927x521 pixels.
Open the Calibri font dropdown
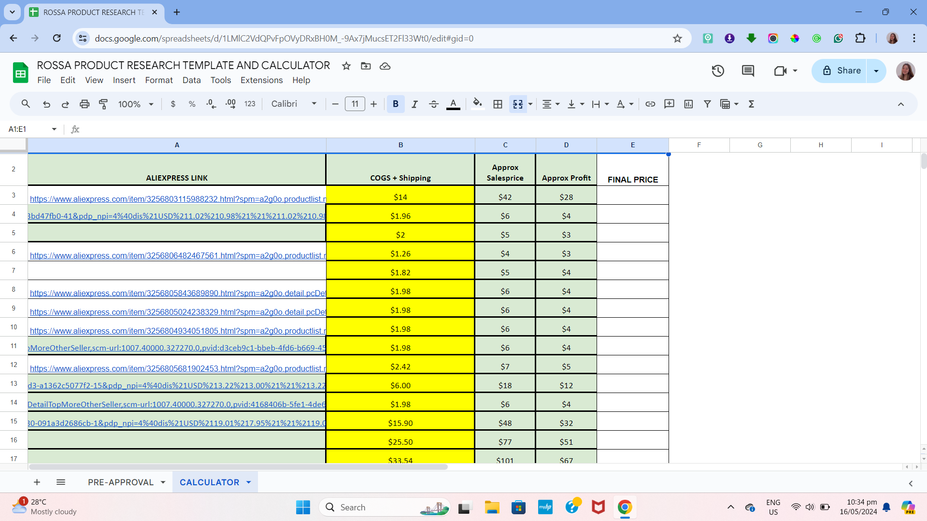(294, 104)
